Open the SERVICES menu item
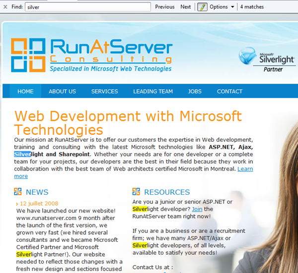298x273 pixels. (x=104, y=91)
